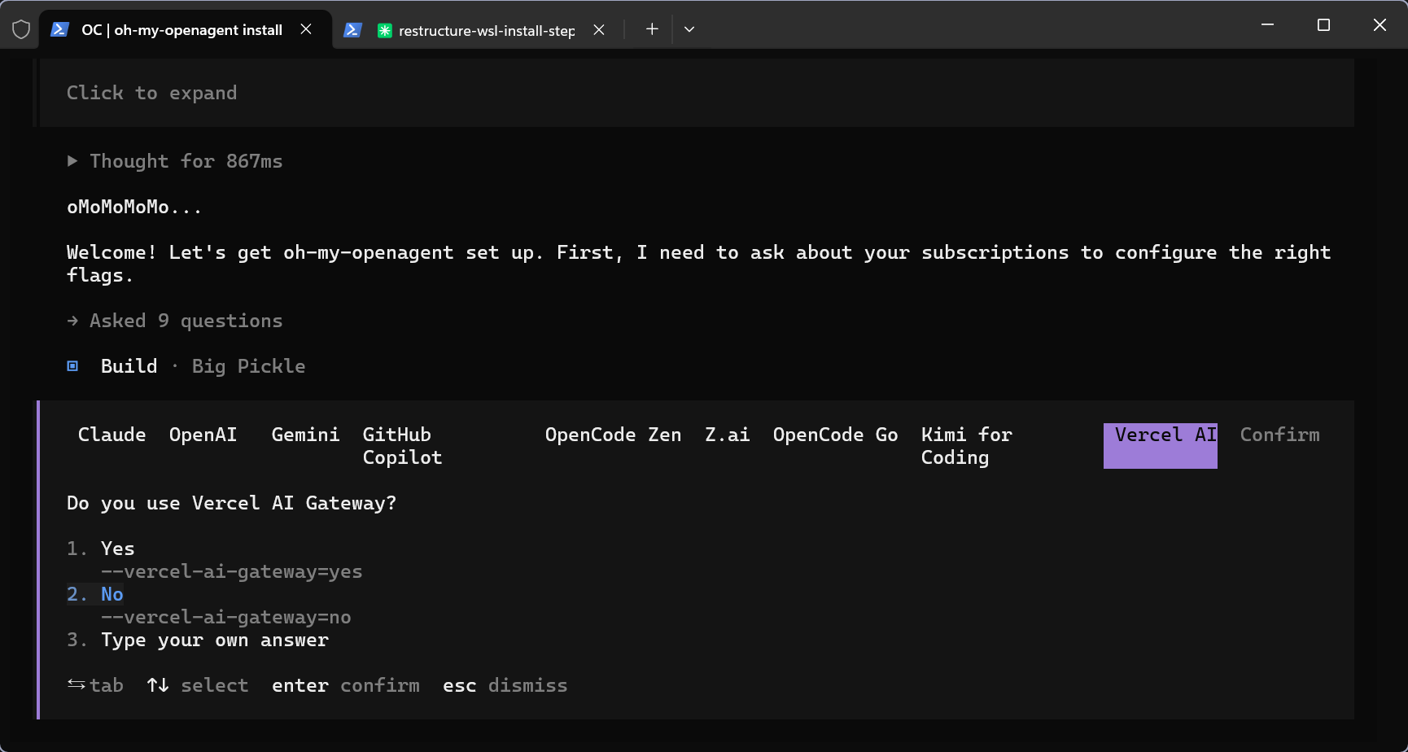The image size is (1408, 752).
Task: Click the --vercel-ai-gateway=yes flag text
Action: click(232, 571)
